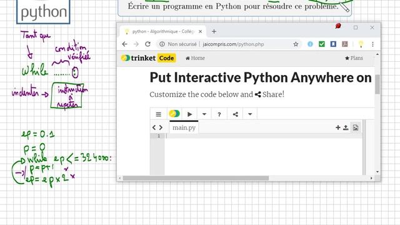
Task: Open a new browser tab
Action: (214, 31)
